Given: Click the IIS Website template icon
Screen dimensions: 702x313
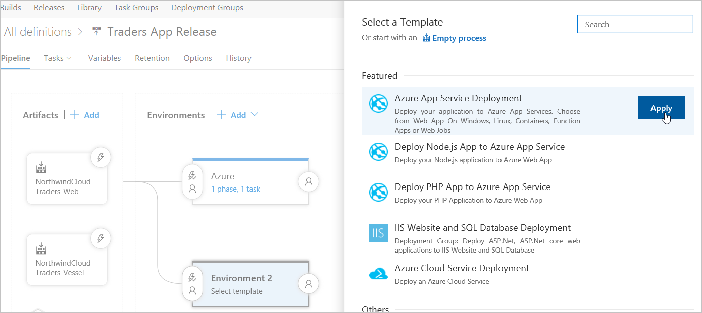Looking at the screenshot, I should [378, 233].
